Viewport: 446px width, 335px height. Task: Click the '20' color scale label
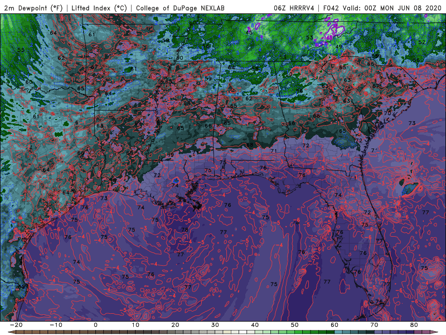(x=175, y=325)
